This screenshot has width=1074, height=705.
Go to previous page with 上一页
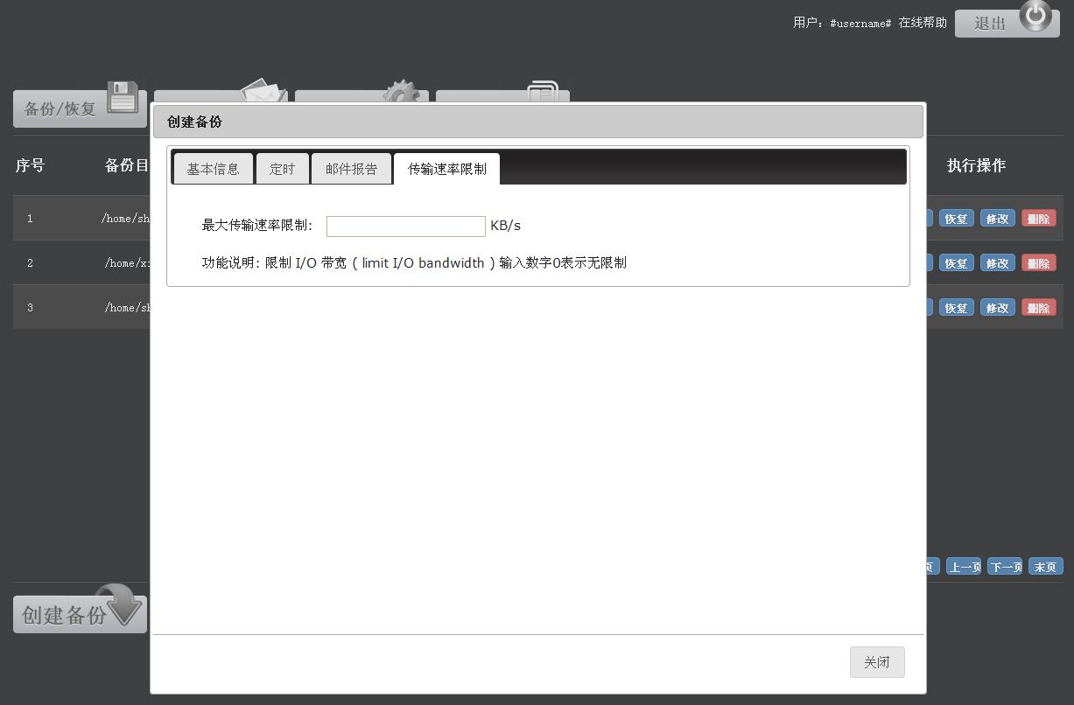point(964,567)
